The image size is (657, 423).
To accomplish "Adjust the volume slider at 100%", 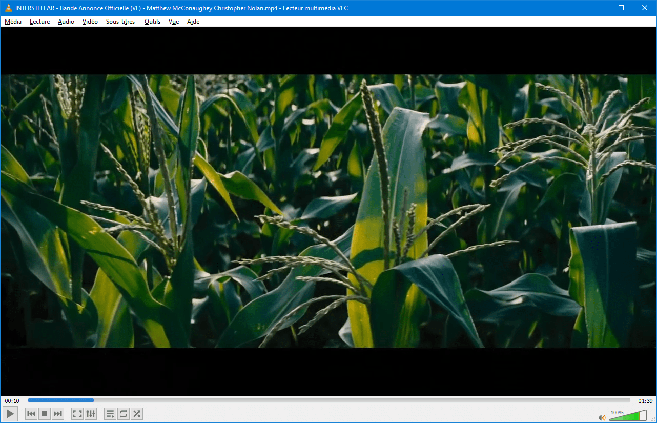I will (628, 416).
